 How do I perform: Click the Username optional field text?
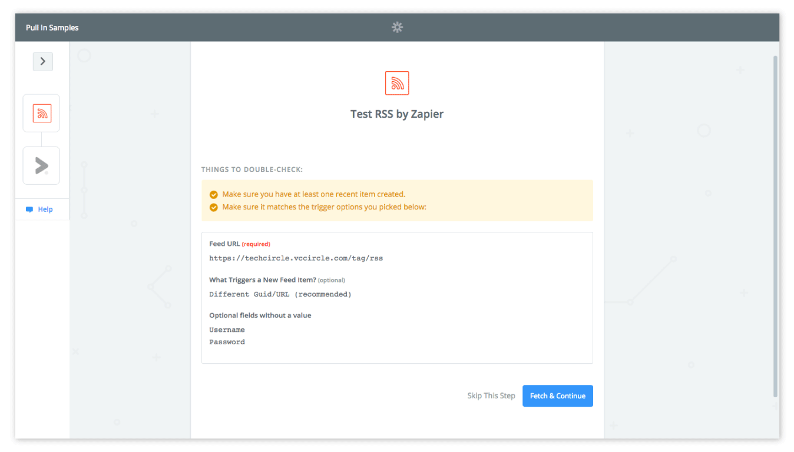coord(227,330)
